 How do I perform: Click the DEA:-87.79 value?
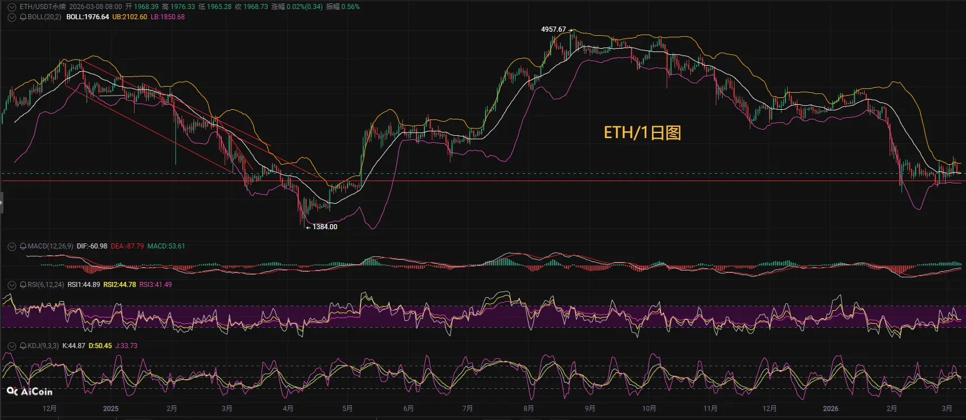pos(127,246)
